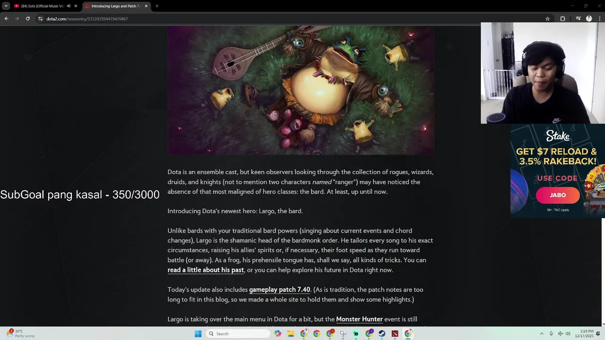The image size is (605, 340).
Task: Close the Solo Official Music Video tab
Action: click(x=76, y=6)
